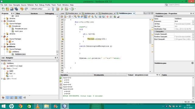Image resolution: width=195 pixels, height=109 pixels.
Task: Select main(String[] args) in Navigator
Action: coord(16,66)
